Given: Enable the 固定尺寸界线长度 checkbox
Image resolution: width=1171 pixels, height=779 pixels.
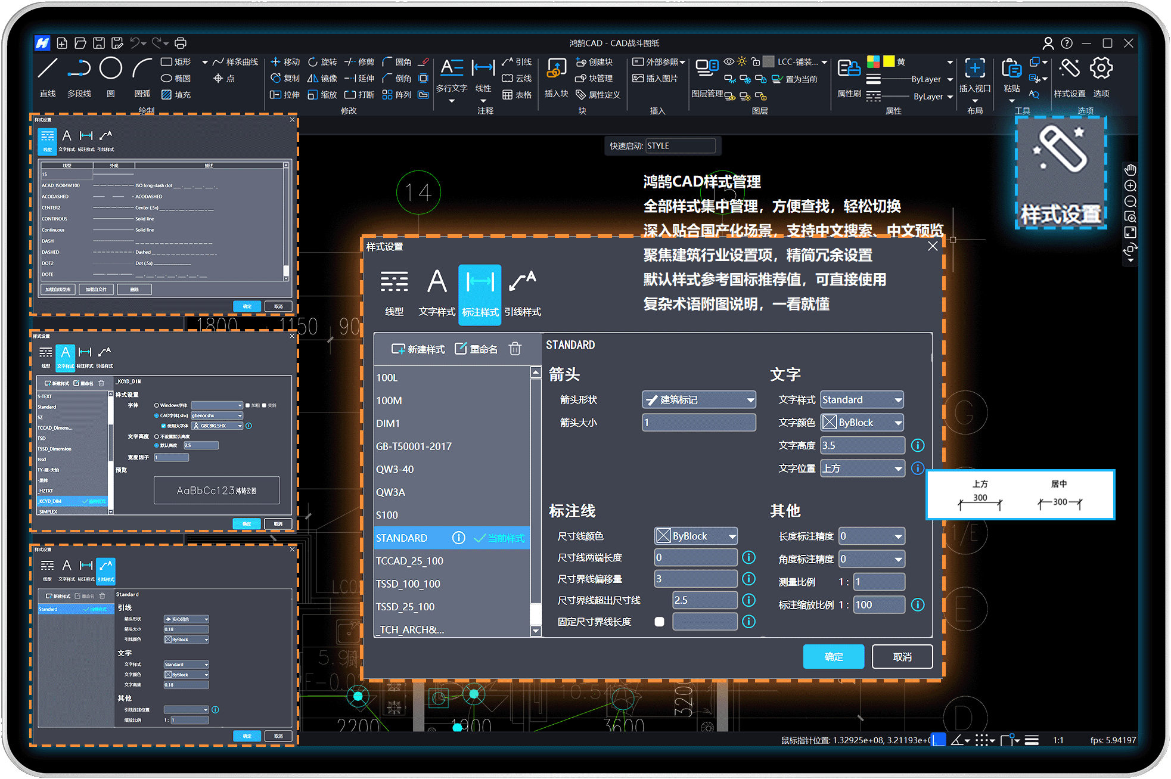Looking at the screenshot, I should (x=659, y=622).
